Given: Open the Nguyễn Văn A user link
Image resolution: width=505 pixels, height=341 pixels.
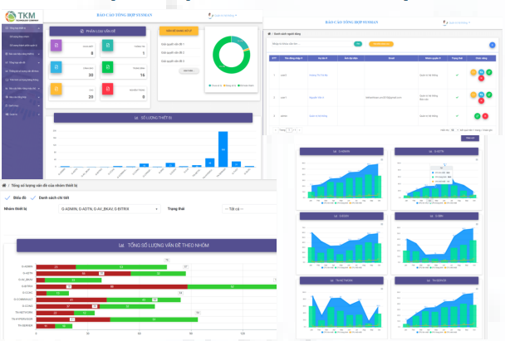Looking at the screenshot, I should (316, 97).
